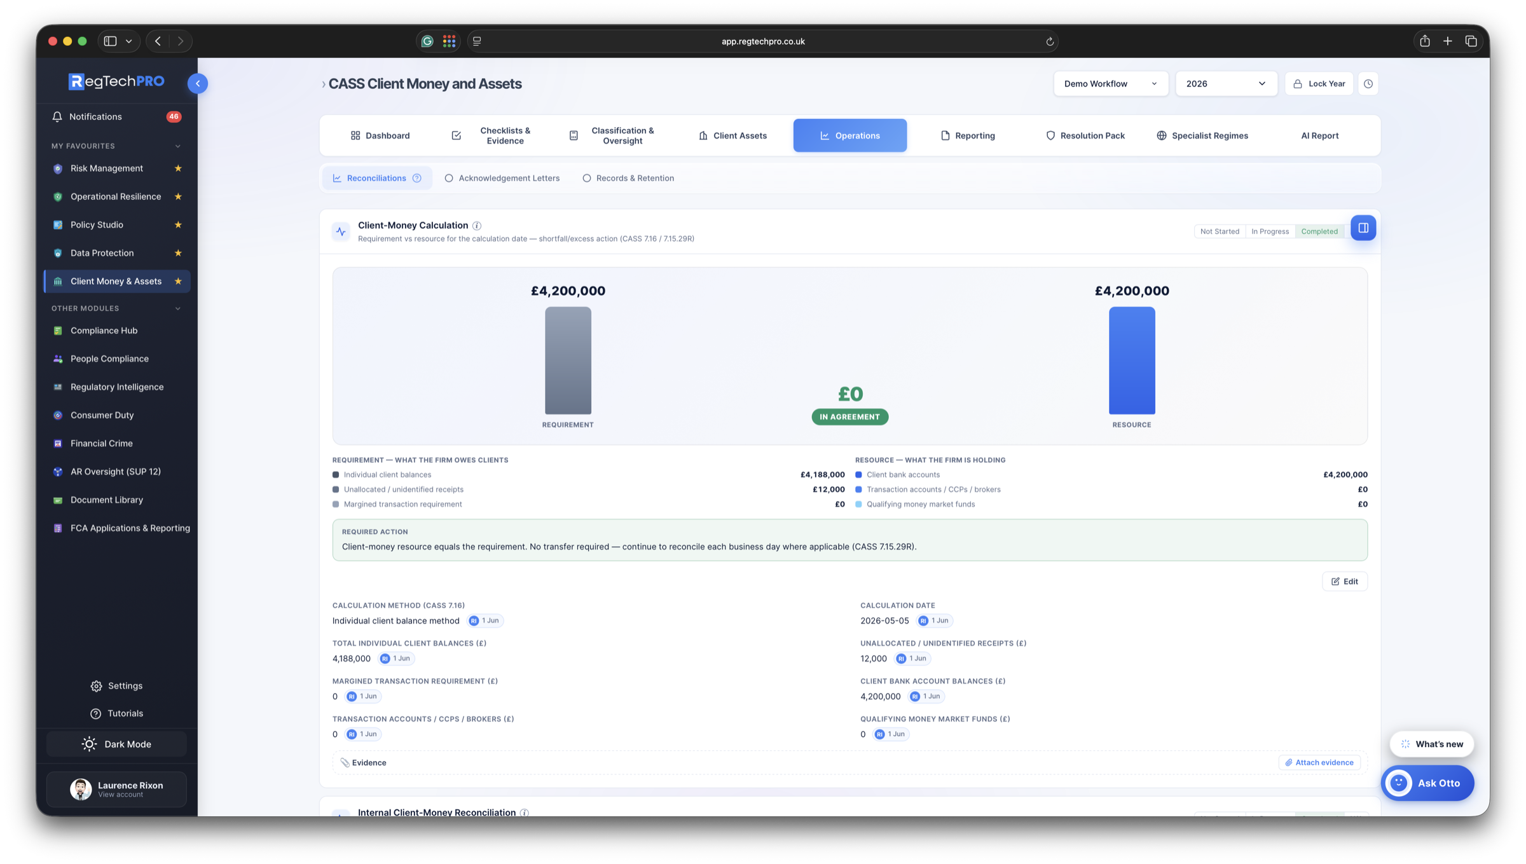Collapse My Favourites section
Image resolution: width=1526 pixels, height=864 pixels.
[x=178, y=146]
